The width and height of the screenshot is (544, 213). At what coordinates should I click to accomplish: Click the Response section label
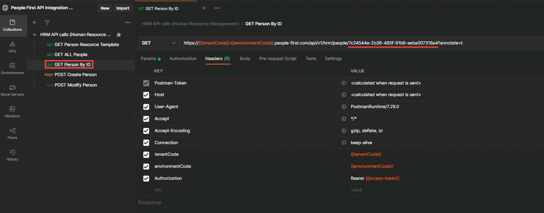(150, 203)
